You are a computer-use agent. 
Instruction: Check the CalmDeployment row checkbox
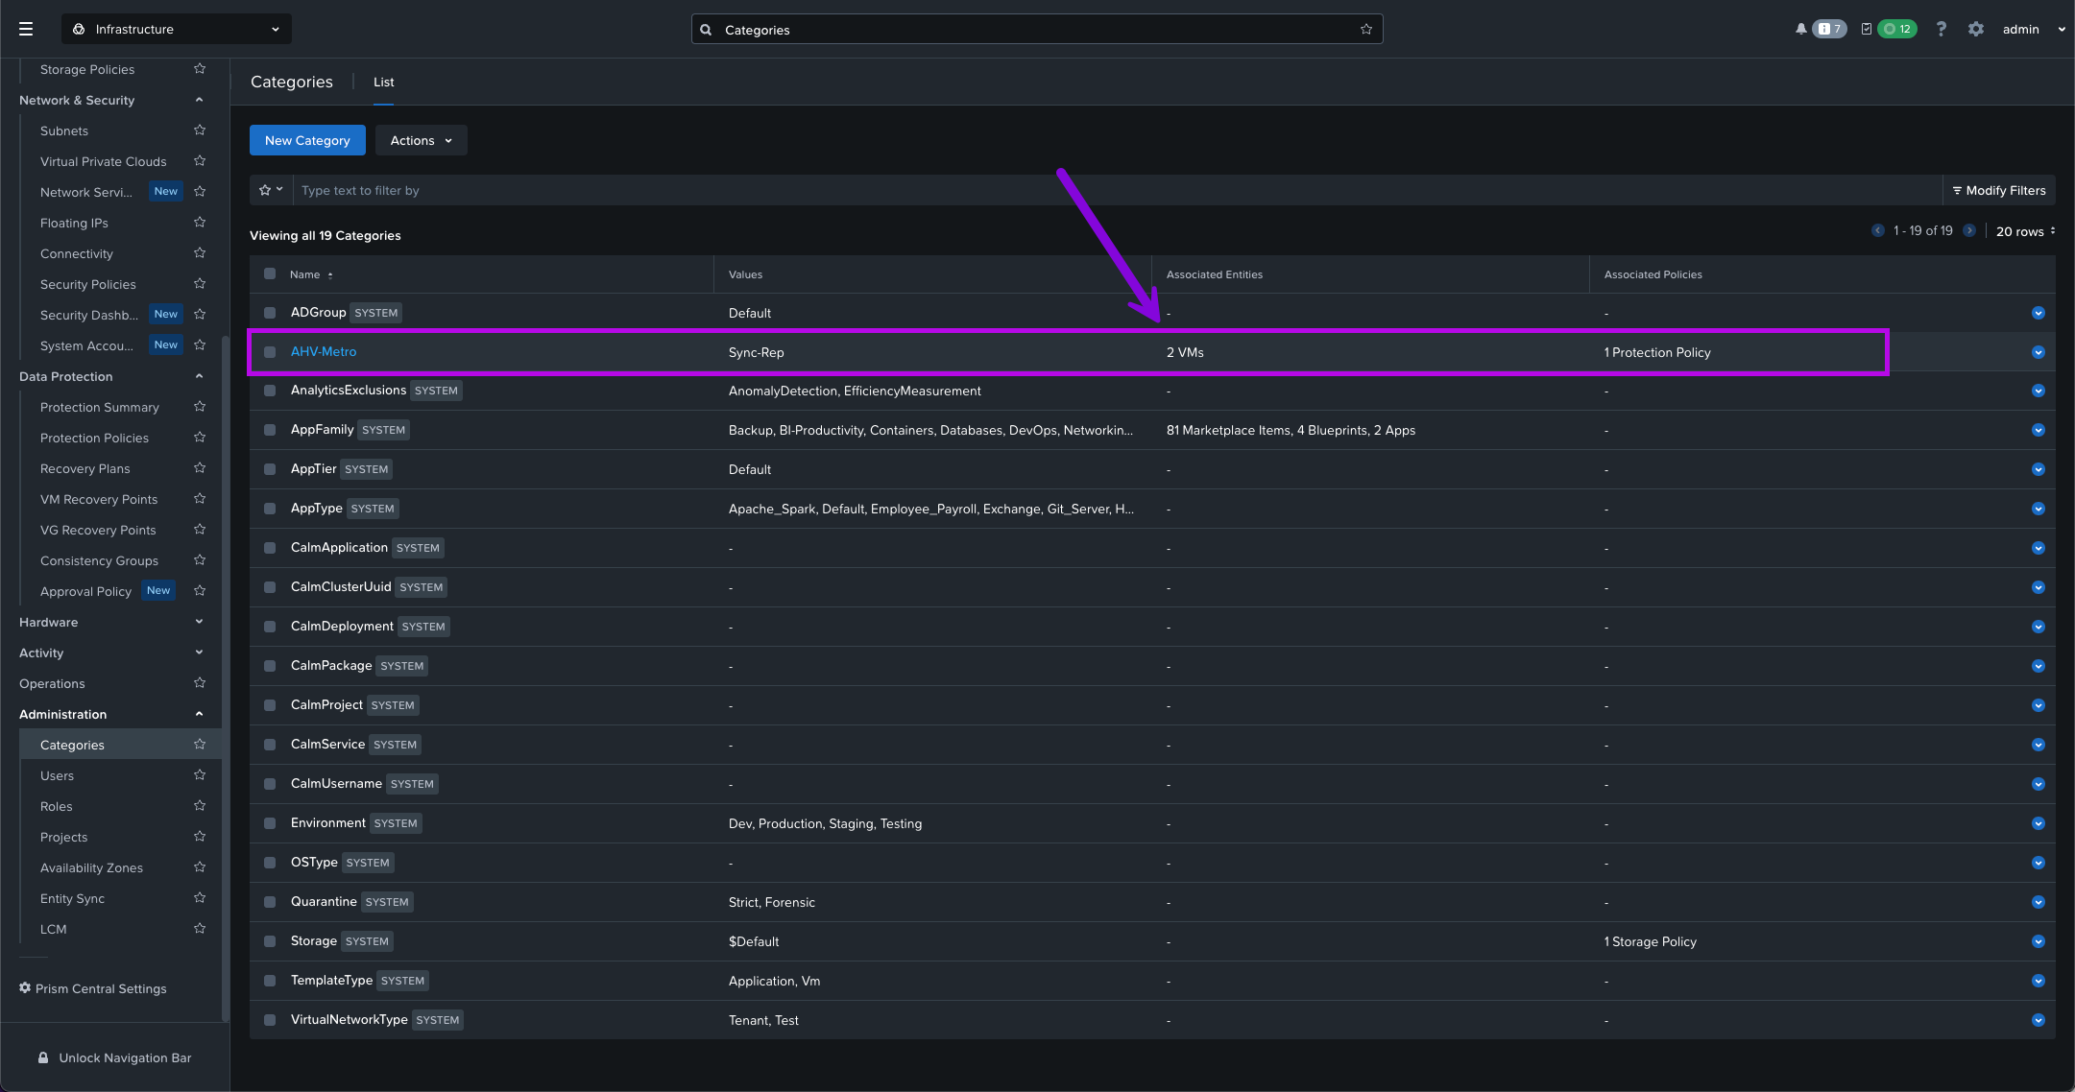click(x=270, y=627)
